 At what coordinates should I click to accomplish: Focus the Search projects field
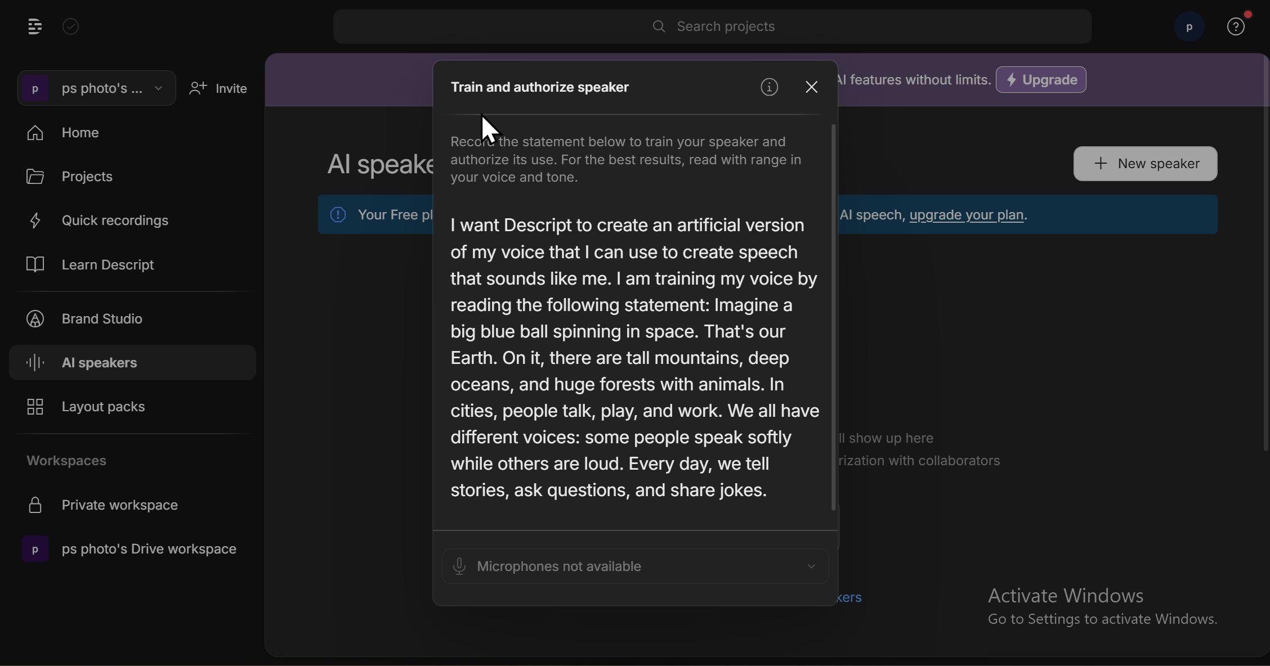[712, 26]
